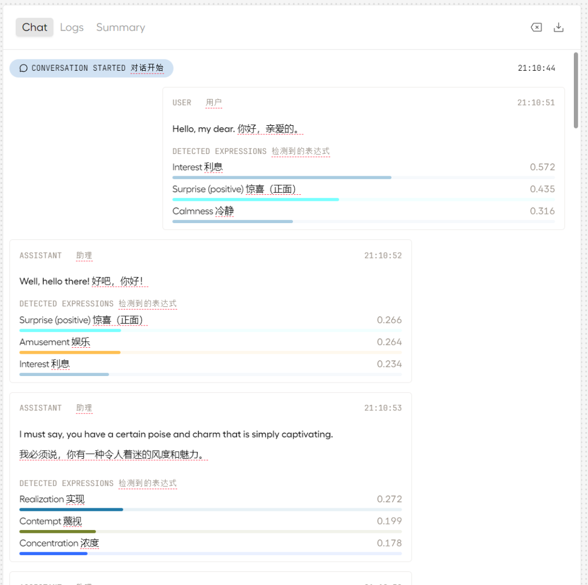This screenshot has height=585, width=588.
Task: Click the Amusement 娱乐 label
Action: tap(55, 342)
